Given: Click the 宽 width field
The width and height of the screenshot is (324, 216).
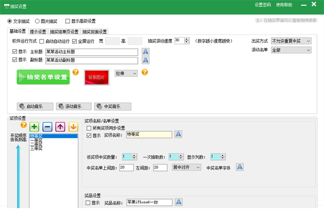Looking at the screenshot, I should point(112,41).
